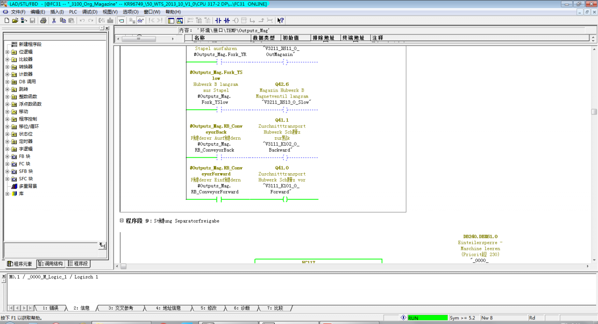Open the 编辑(E) menu

38,12
